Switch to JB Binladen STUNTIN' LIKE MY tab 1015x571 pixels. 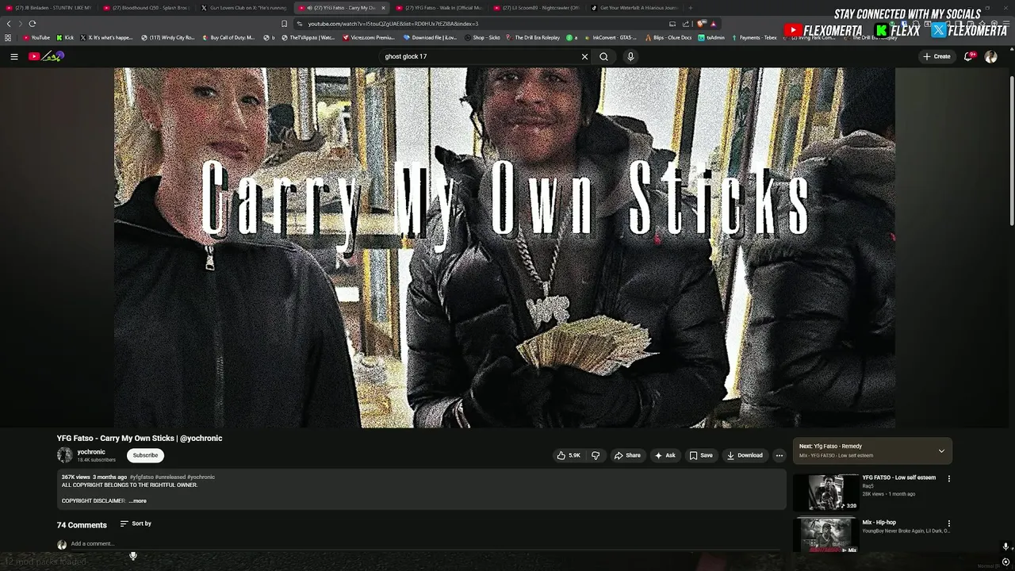click(x=49, y=8)
